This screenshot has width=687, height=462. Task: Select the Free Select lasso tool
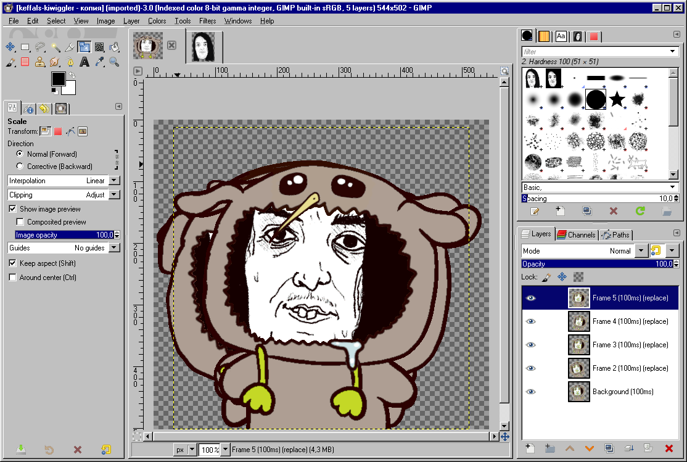(40, 47)
